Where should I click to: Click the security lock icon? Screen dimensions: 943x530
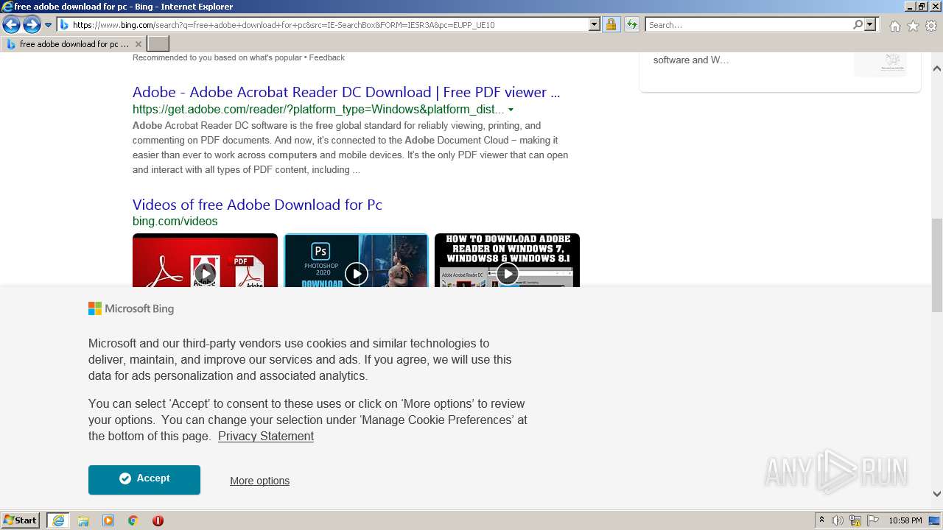[611, 25]
